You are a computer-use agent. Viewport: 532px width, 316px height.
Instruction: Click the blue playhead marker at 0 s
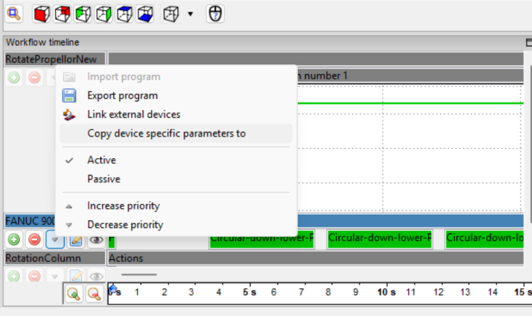point(113,287)
